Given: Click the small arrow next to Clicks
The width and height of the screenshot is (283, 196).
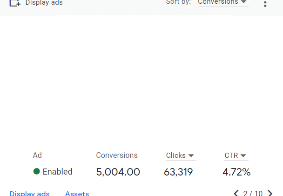Looking at the screenshot, I should pos(191,155).
